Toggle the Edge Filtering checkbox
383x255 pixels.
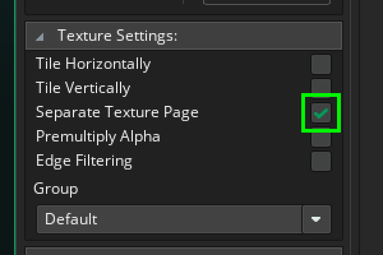pos(321,161)
